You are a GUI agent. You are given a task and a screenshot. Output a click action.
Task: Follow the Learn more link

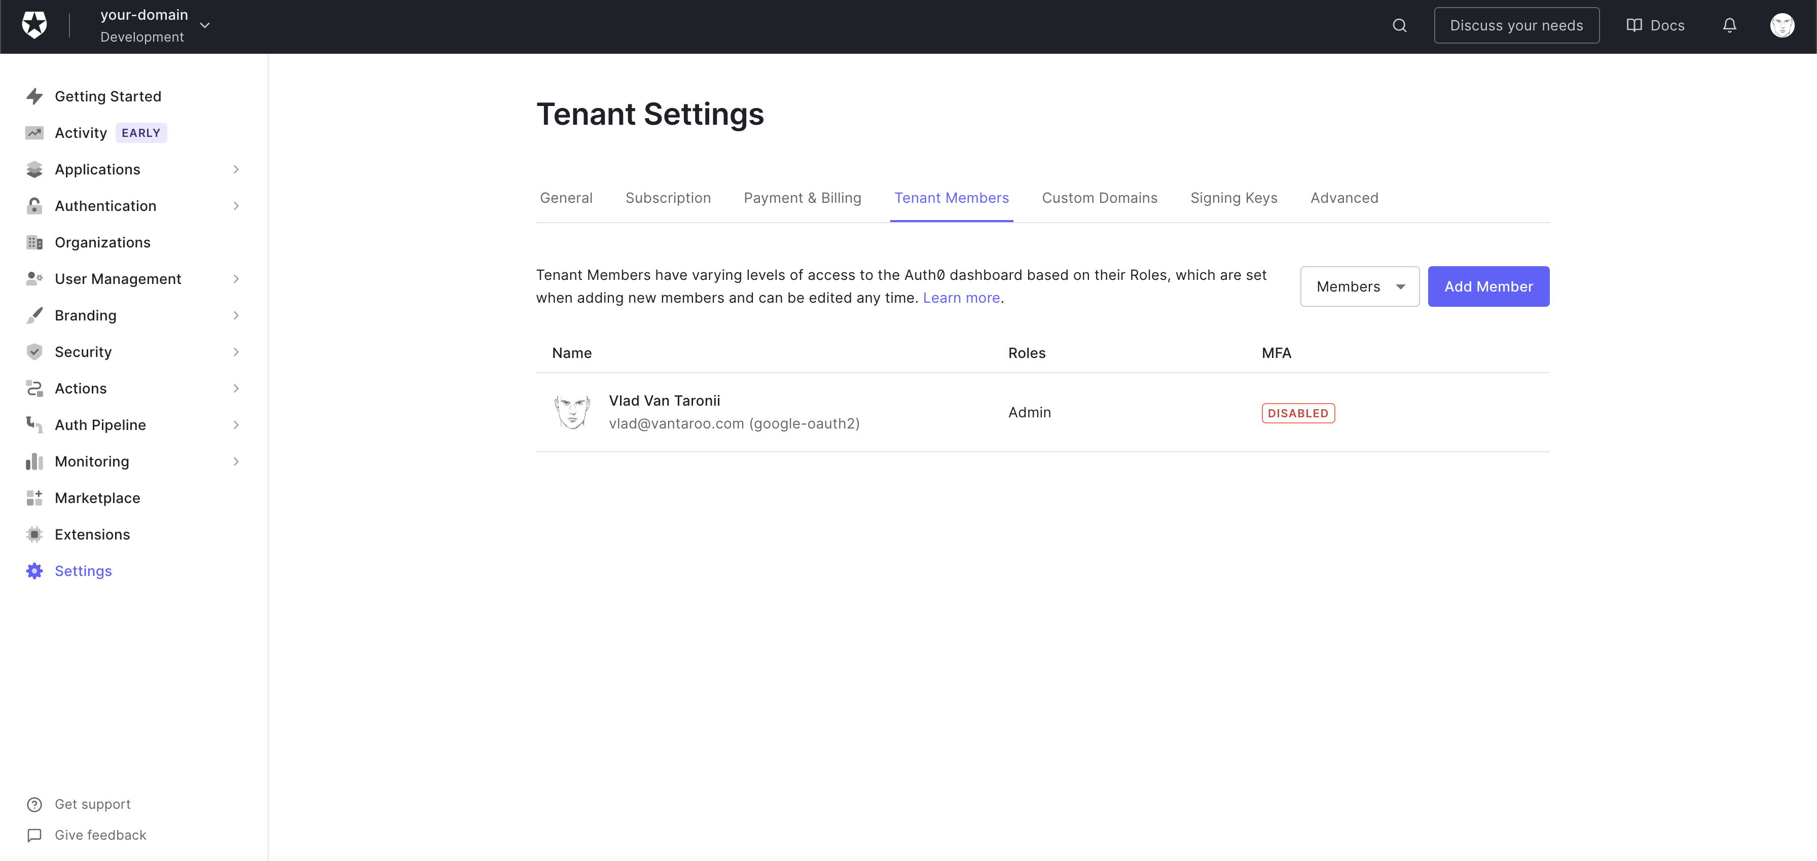pyautogui.click(x=961, y=298)
